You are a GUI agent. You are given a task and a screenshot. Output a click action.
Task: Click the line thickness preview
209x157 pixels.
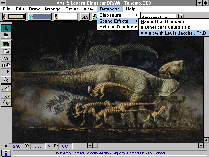(x=68, y=17)
